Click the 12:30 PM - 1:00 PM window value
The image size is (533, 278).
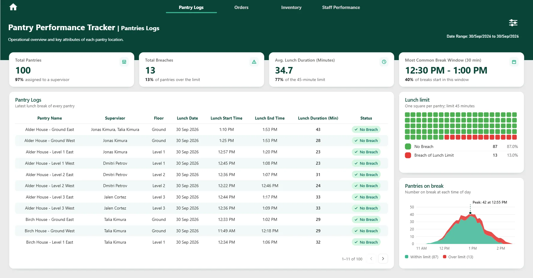click(446, 70)
